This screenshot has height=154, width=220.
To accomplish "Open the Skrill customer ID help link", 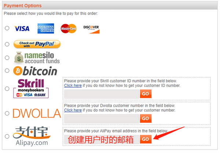I will (x=73, y=85).
